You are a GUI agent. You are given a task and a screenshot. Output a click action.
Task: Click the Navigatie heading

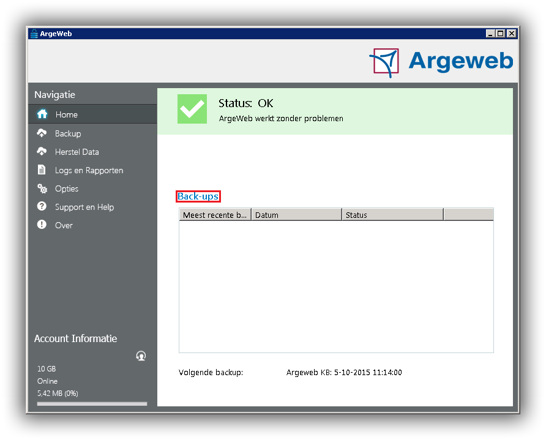point(54,95)
